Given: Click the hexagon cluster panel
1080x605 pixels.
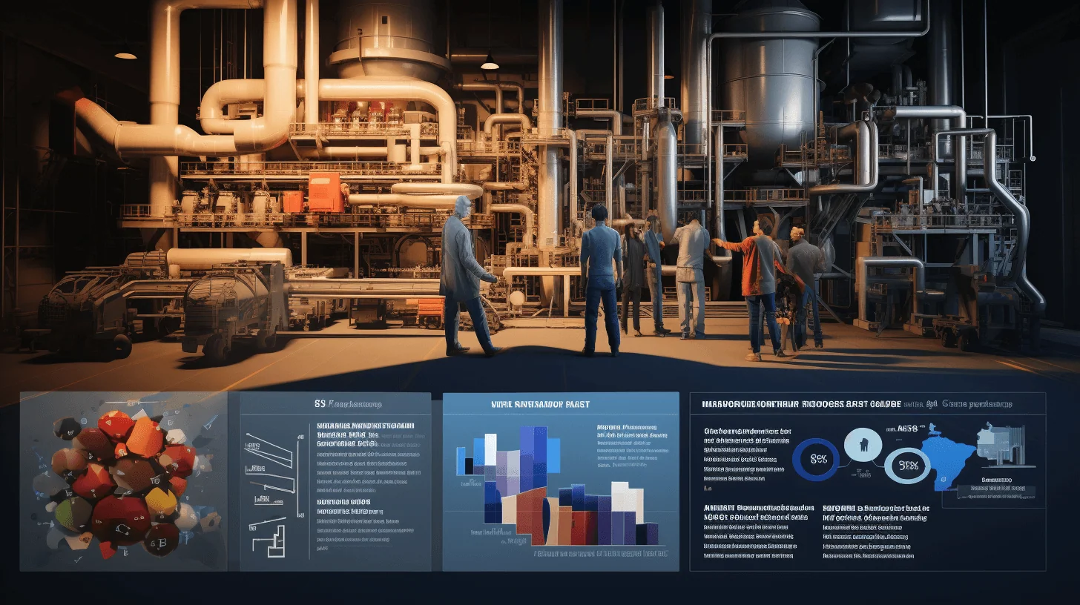Looking at the screenshot, I should (124, 481).
